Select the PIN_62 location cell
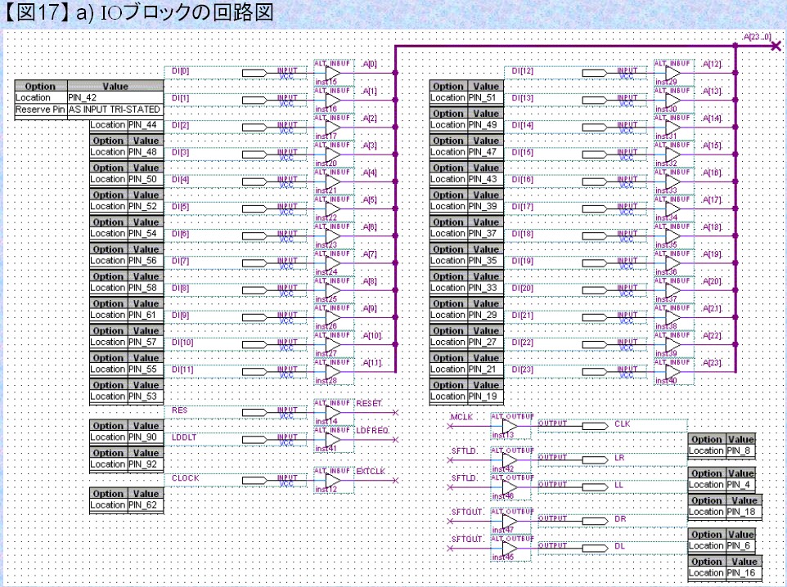This screenshot has width=787, height=587. pyautogui.click(x=146, y=504)
